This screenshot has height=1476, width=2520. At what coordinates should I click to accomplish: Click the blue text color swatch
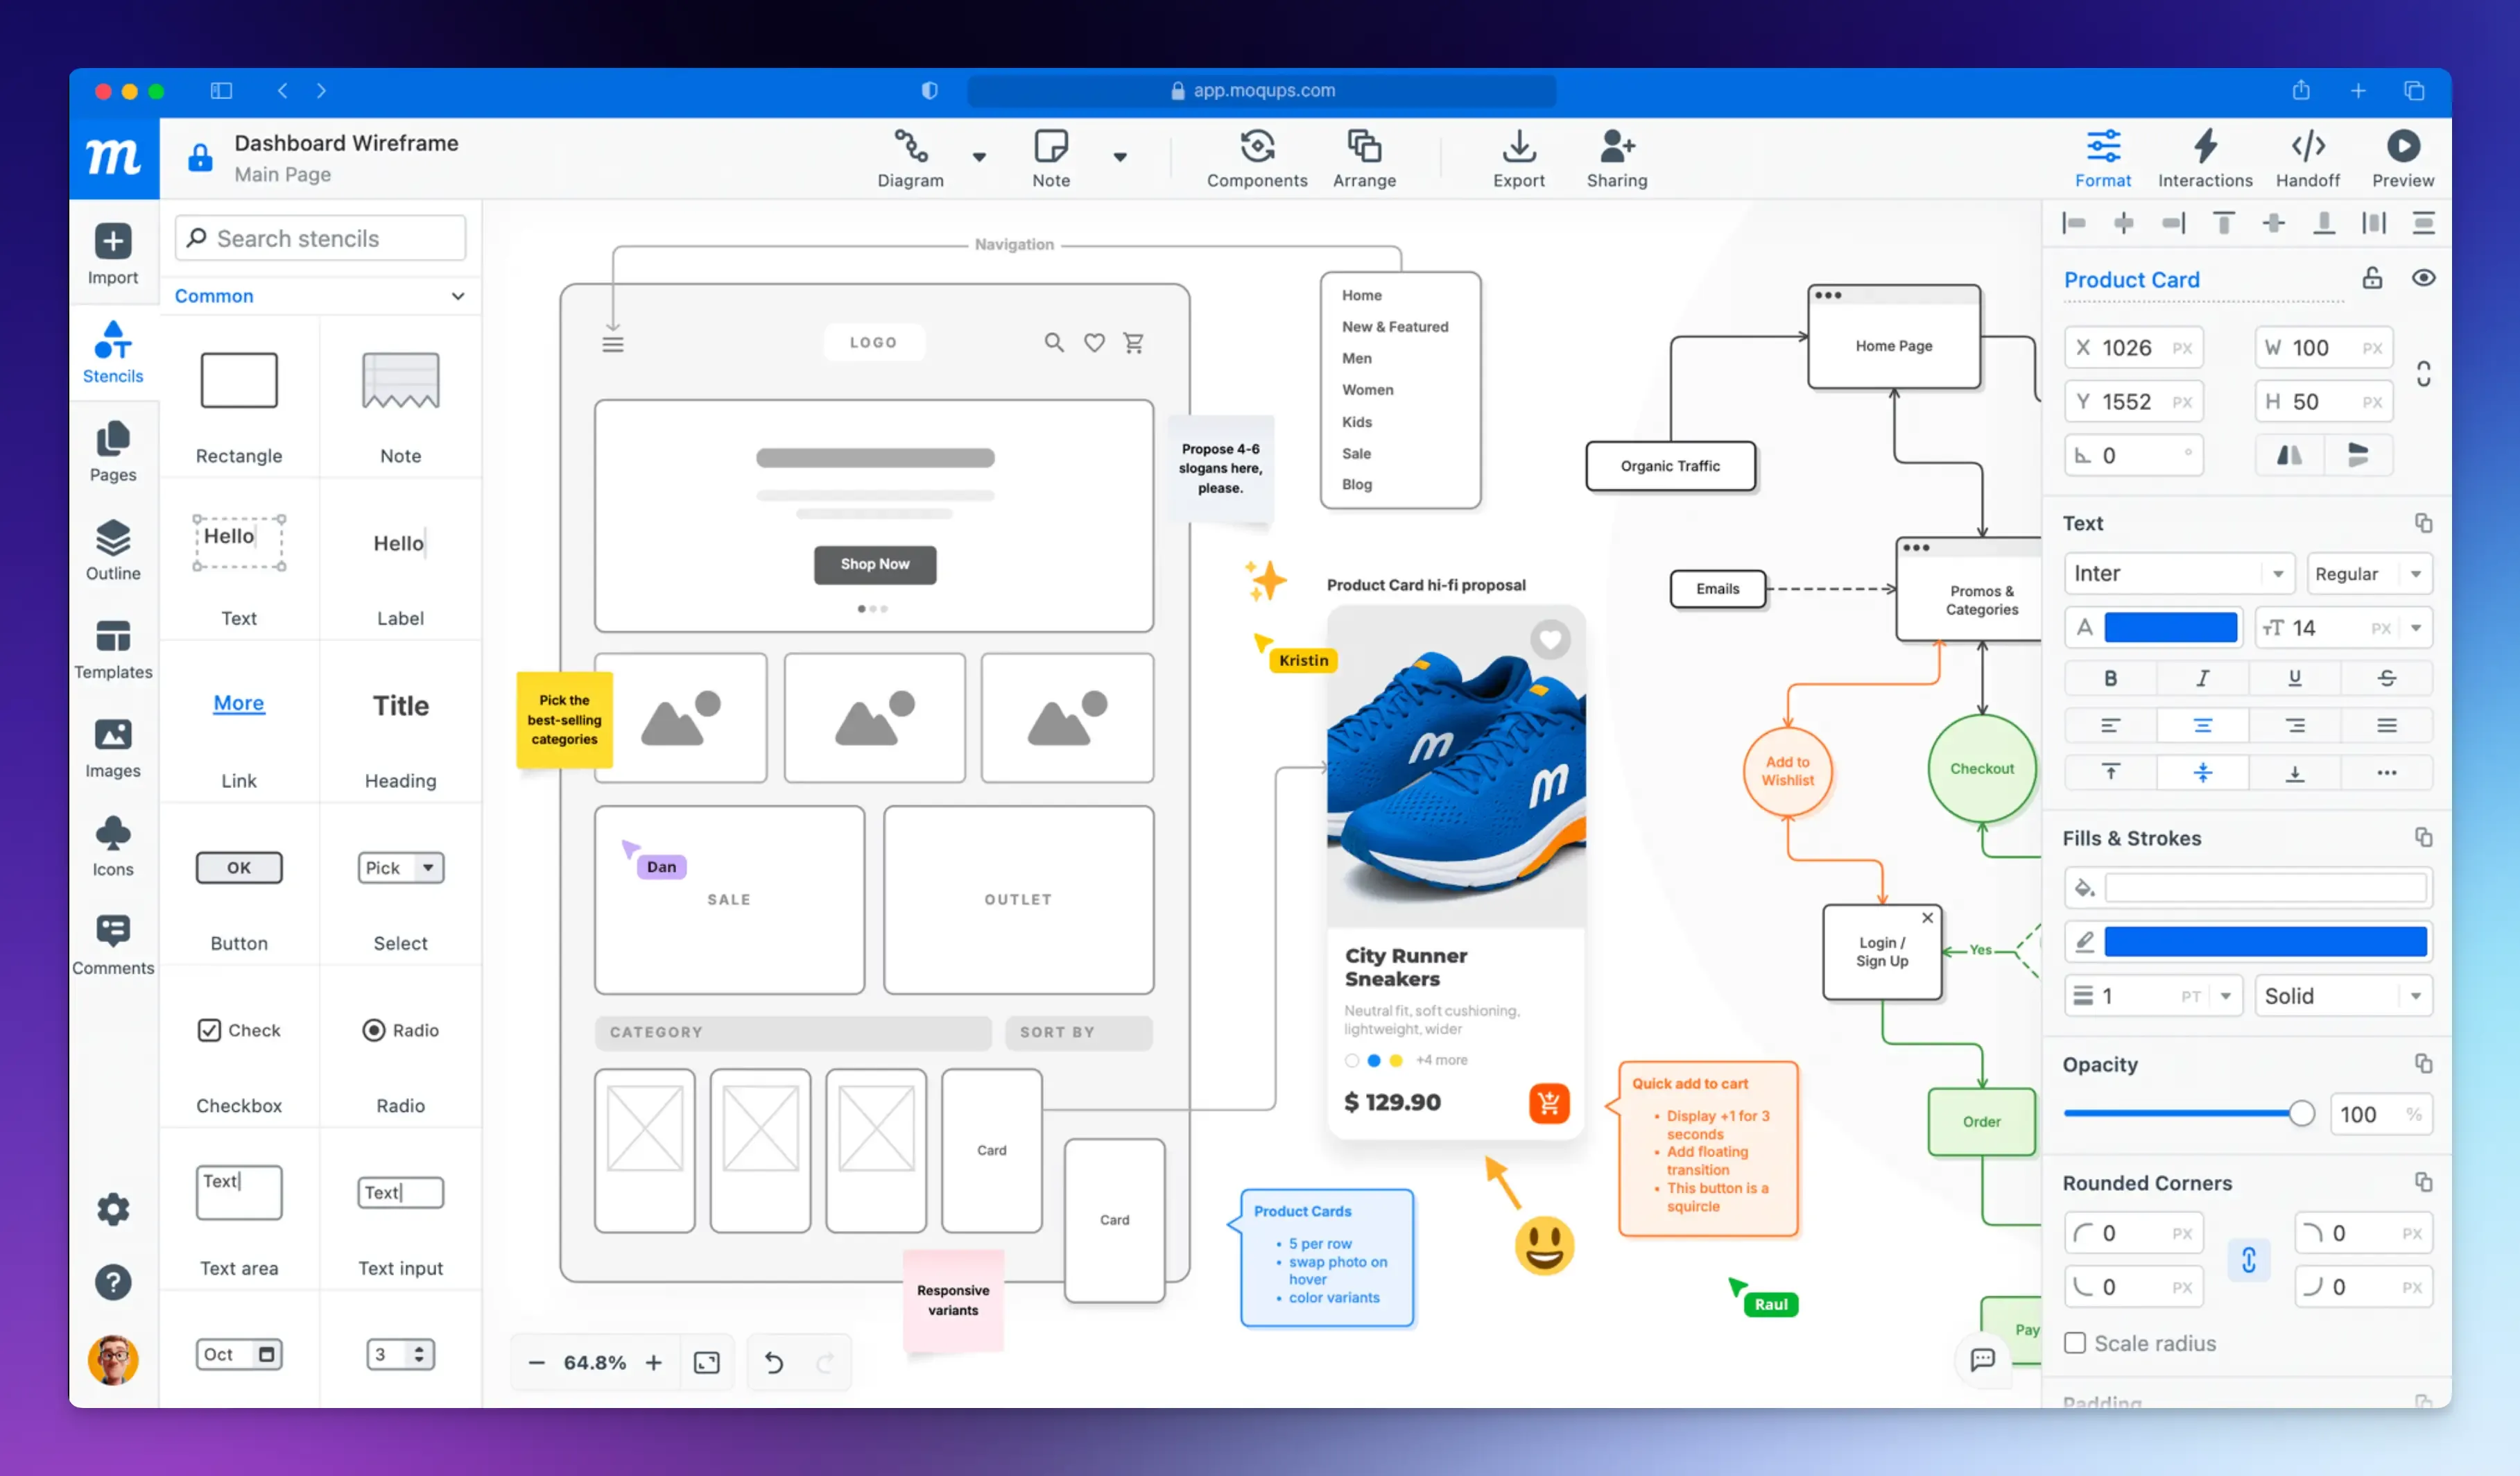(x=2170, y=628)
